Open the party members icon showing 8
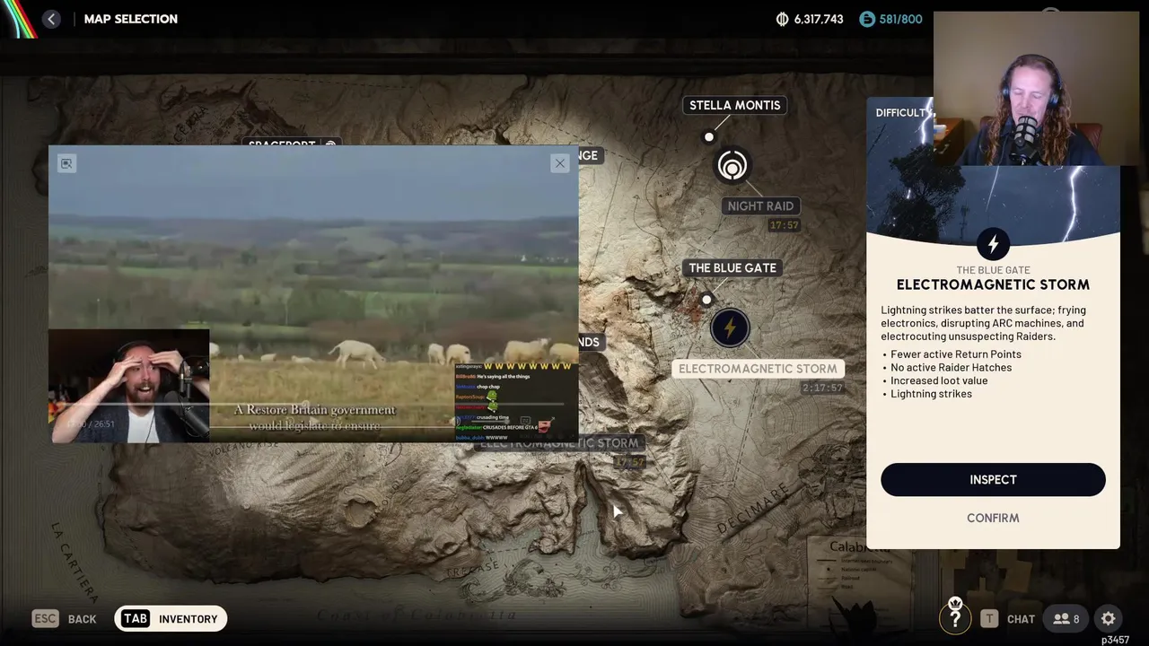This screenshot has width=1149, height=646. (1066, 618)
